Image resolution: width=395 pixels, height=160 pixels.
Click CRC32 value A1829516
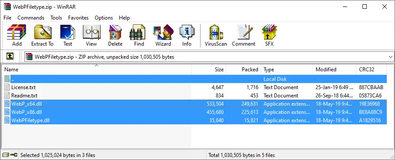[x=370, y=120]
